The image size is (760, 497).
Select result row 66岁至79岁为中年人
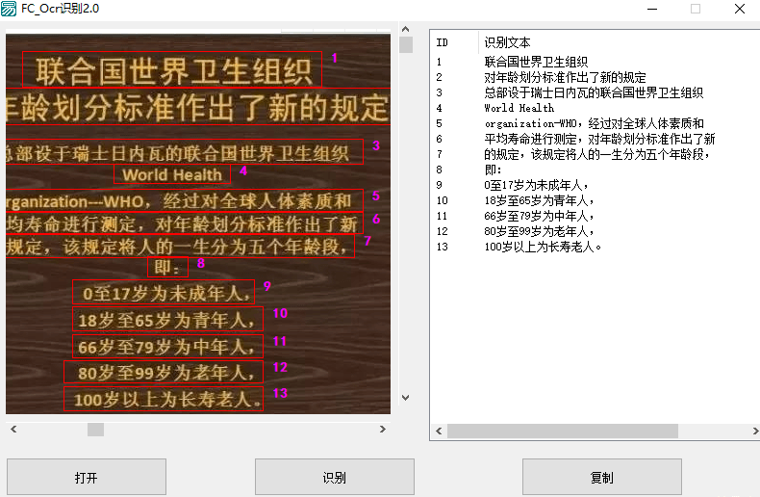[x=595, y=216]
